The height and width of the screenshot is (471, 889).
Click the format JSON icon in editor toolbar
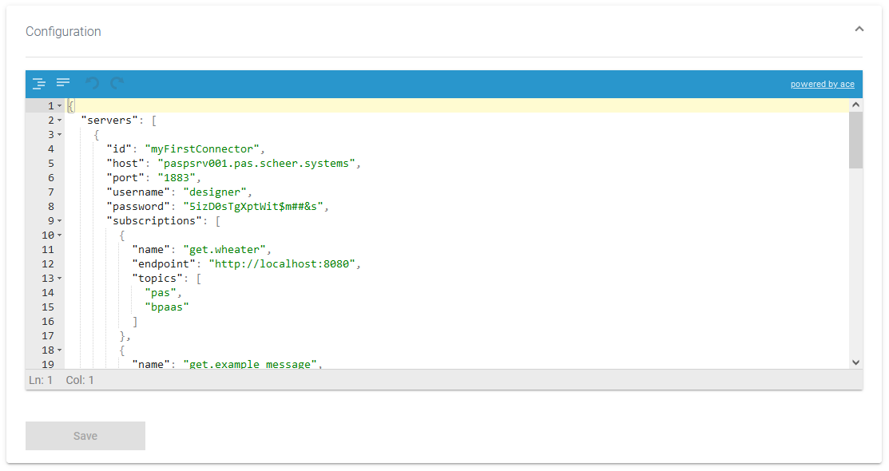click(38, 83)
